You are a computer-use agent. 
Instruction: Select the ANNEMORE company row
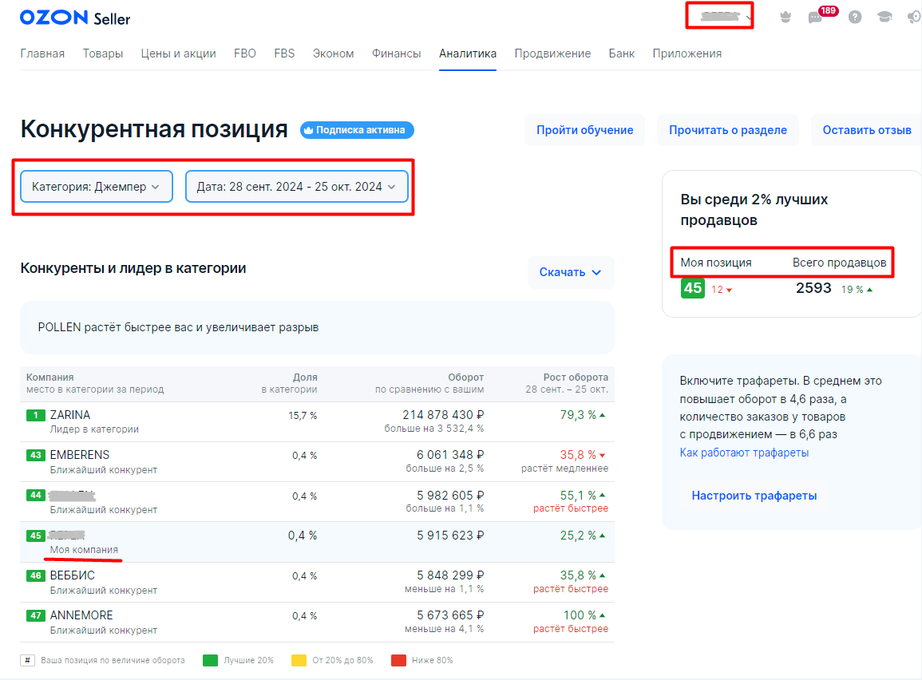[x=317, y=623]
